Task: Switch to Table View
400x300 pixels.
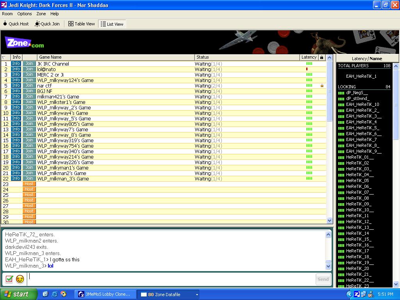Action: coord(82,24)
